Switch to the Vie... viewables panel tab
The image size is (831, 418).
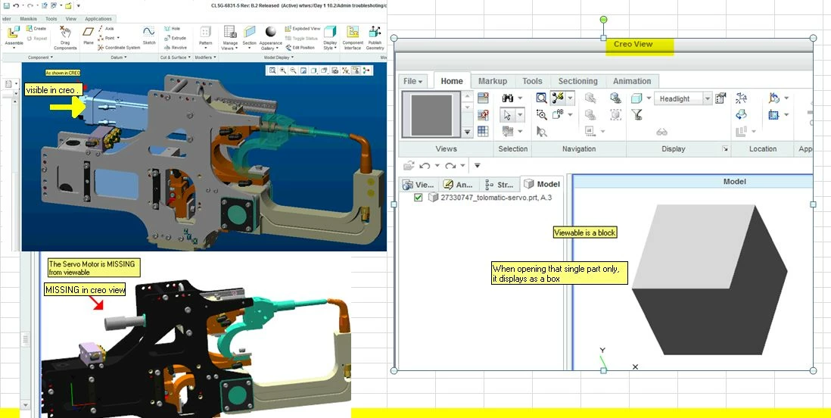419,185
